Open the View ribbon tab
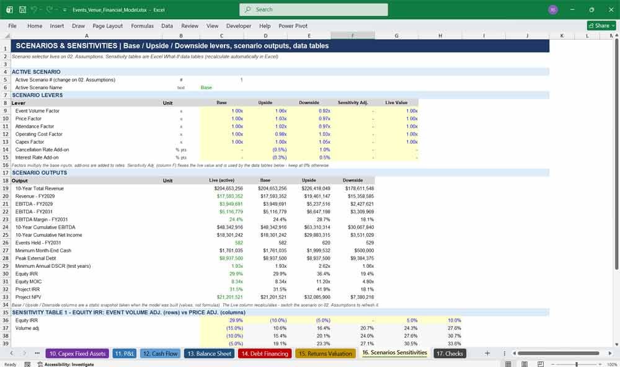 point(212,25)
